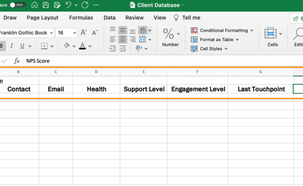Open Conditional Formatting menu

(x=222, y=30)
